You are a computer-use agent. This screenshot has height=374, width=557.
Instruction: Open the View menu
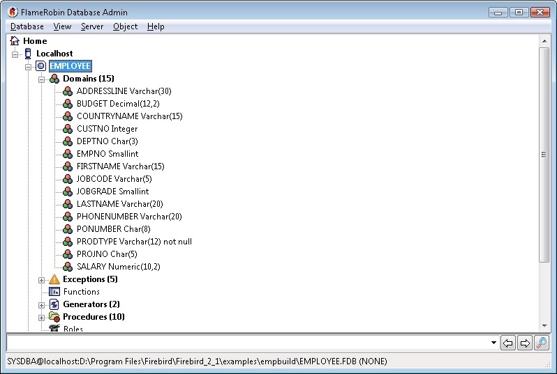[x=62, y=26]
